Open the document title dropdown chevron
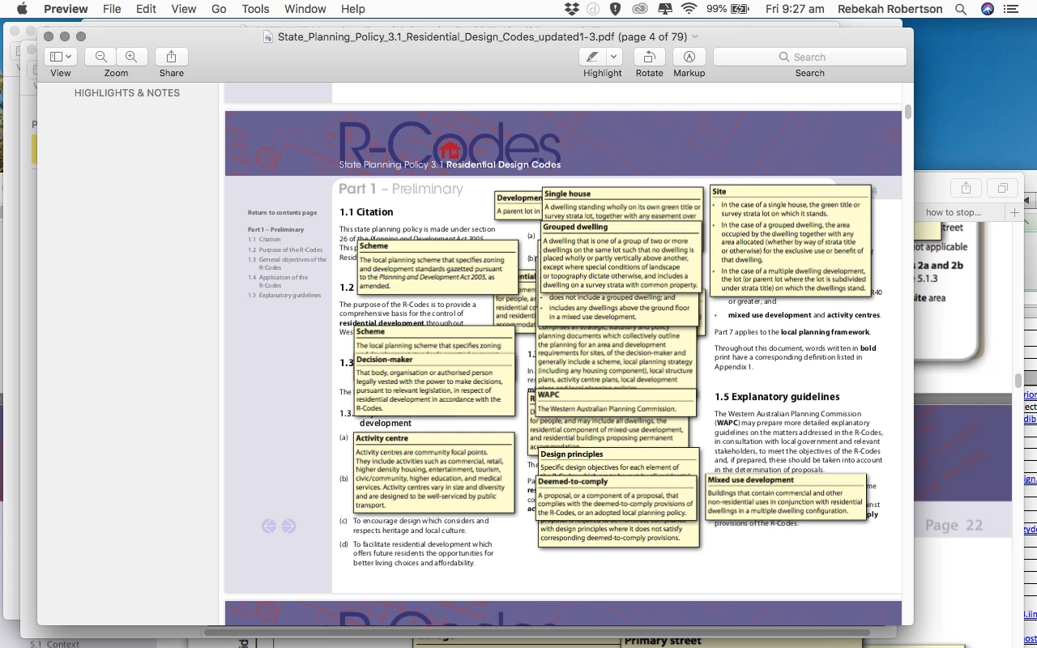This screenshot has width=1037, height=648. click(695, 36)
